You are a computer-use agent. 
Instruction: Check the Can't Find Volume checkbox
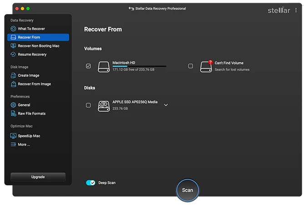point(191,66)
